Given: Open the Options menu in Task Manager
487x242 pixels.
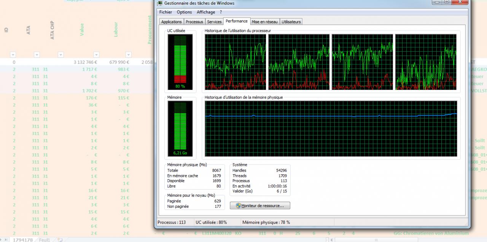Looking at the screenshot, I should tap(184, 12).
